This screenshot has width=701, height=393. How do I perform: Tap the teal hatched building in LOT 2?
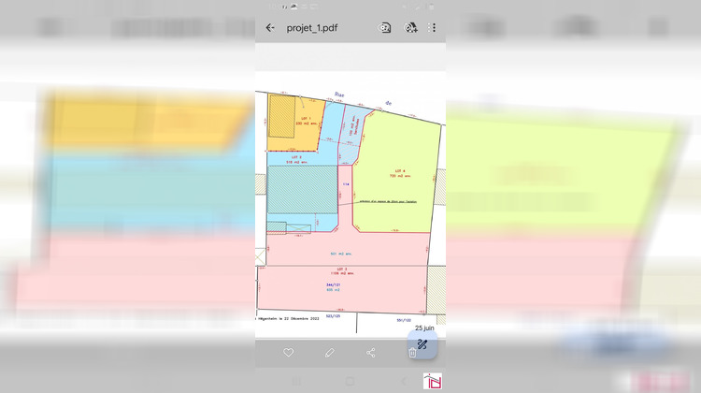click(301, 190)
